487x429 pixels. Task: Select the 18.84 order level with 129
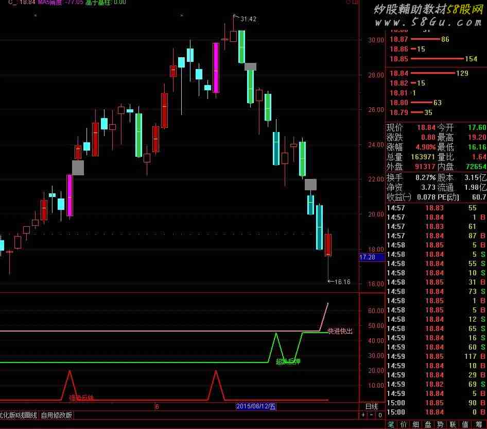pos(429,73)
